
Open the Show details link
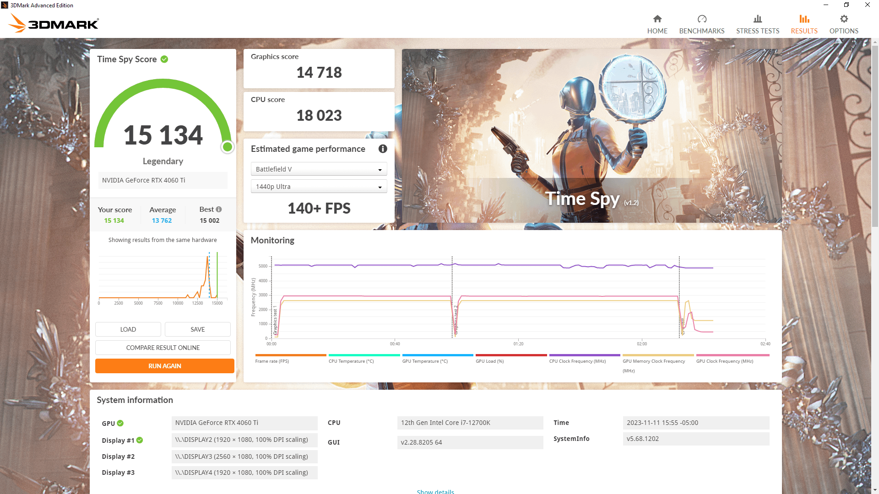tap(435, 492)
